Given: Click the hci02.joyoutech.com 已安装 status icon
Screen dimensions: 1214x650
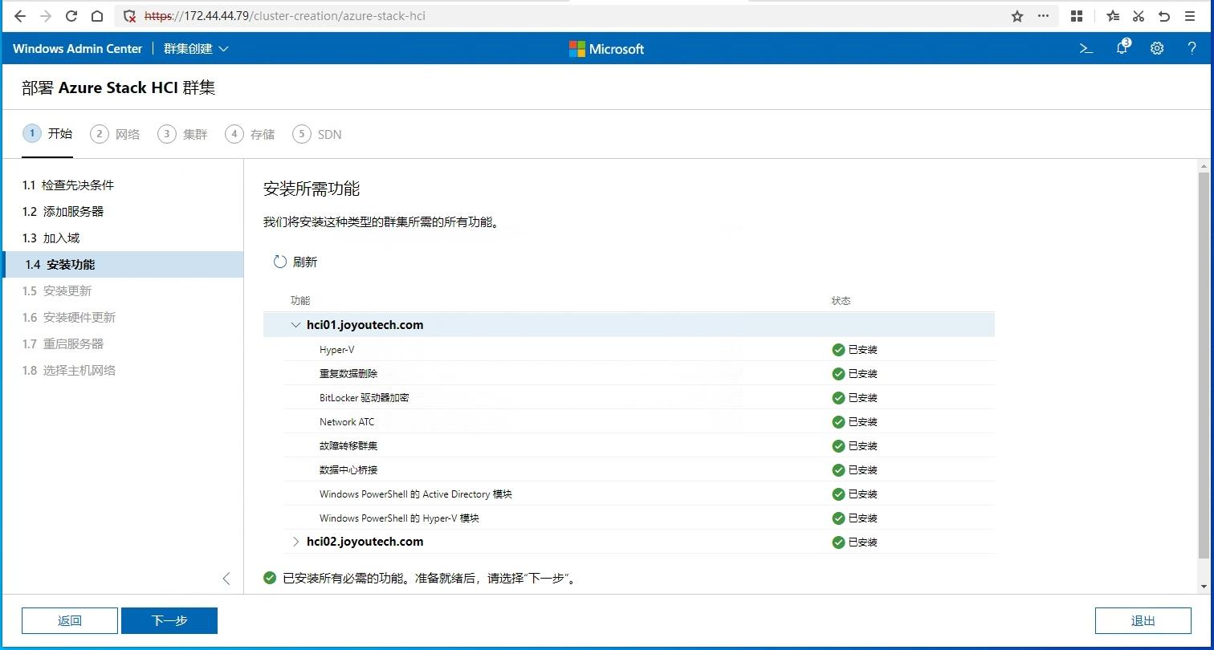Looking at the screenshot, I should [838, 542].
